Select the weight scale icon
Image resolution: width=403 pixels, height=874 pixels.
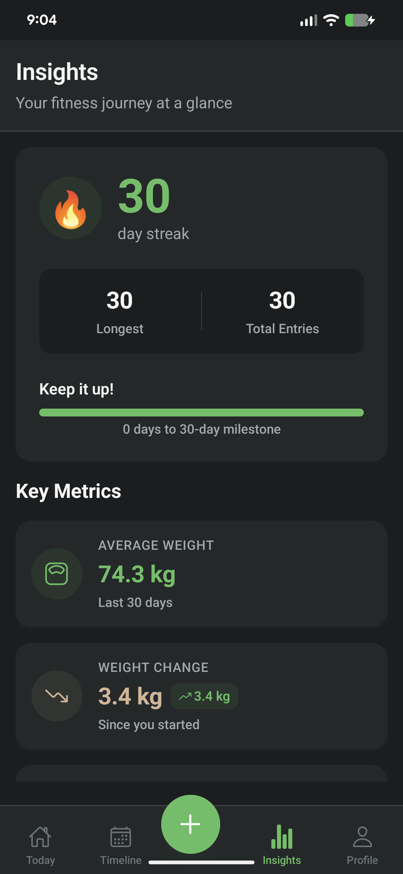coord(57,574)
